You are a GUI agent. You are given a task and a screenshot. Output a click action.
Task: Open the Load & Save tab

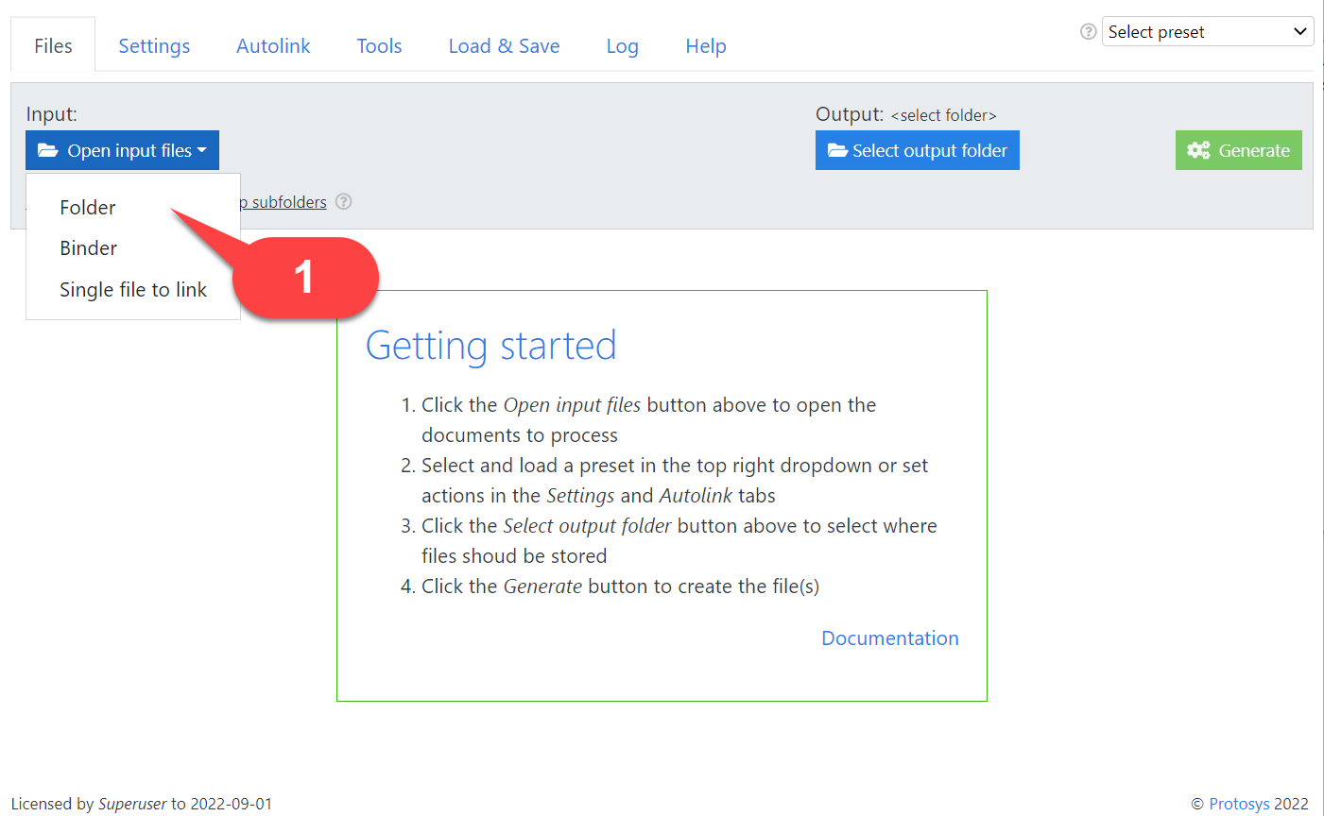coord(504,46)
